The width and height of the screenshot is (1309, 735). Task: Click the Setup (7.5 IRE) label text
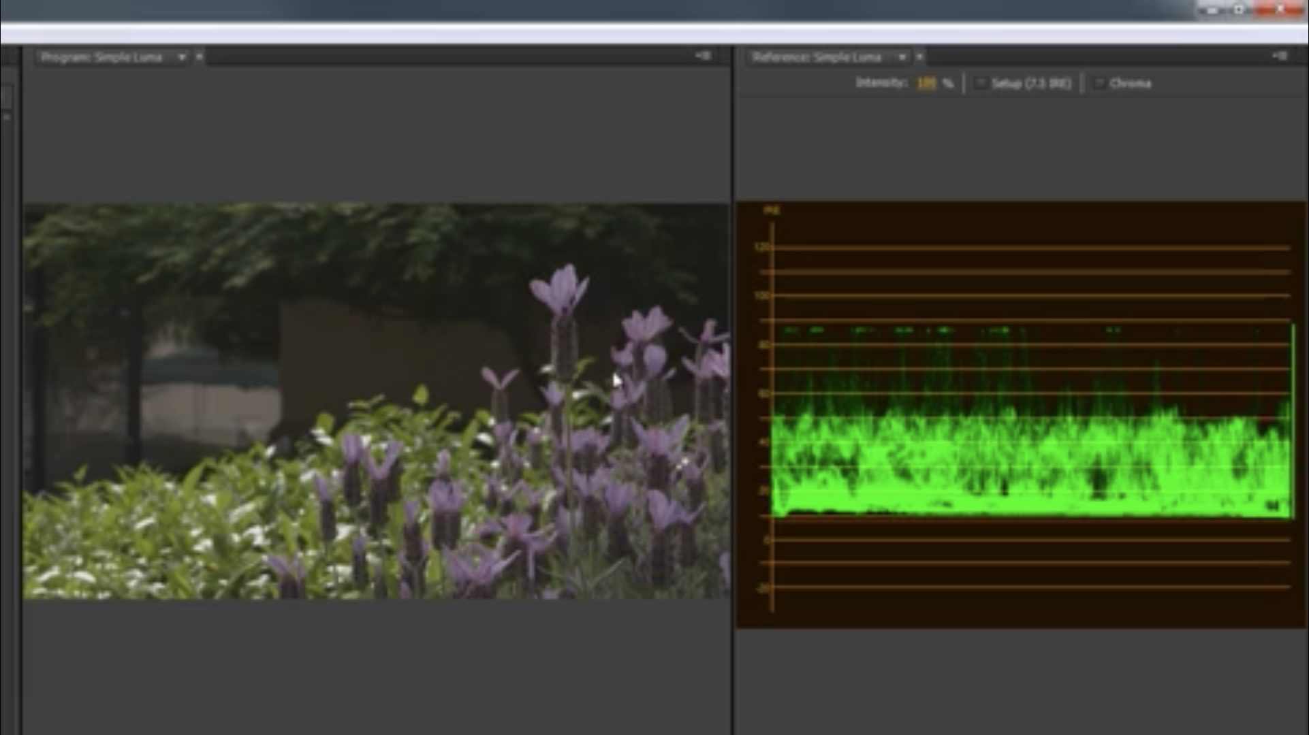(x=1031, y=83)
